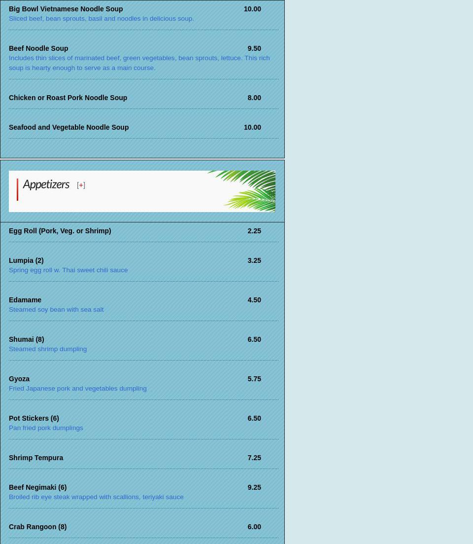Choose Seafood and Vegetable Noodle Soup

(x=68, y=127)
